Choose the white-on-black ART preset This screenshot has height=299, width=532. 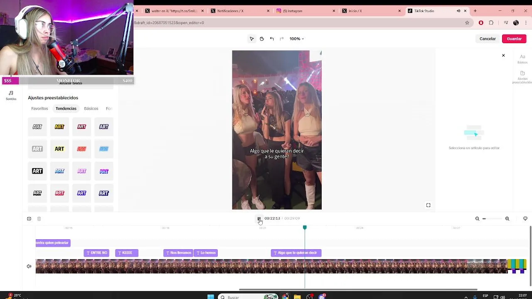click(37, 171)
